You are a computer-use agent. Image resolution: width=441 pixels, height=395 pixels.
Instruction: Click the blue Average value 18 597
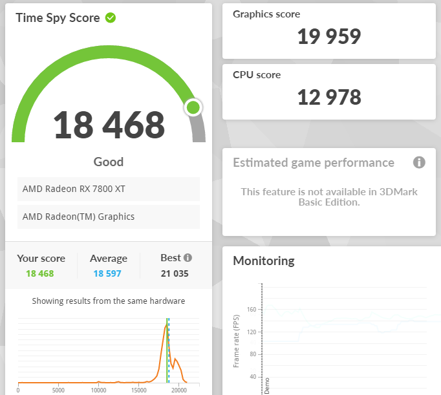108,273
